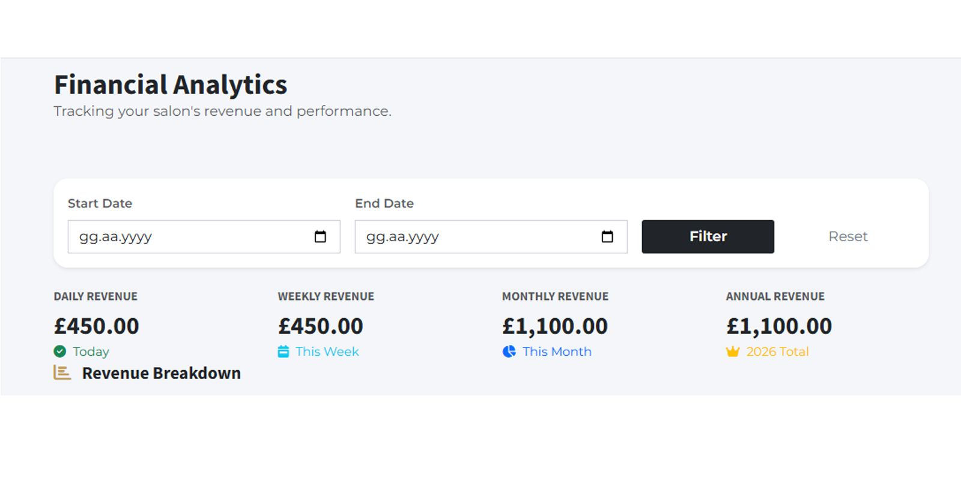
Task: Select the Daily Revenue £450.00 amount
Action: (x=97, y=326)
